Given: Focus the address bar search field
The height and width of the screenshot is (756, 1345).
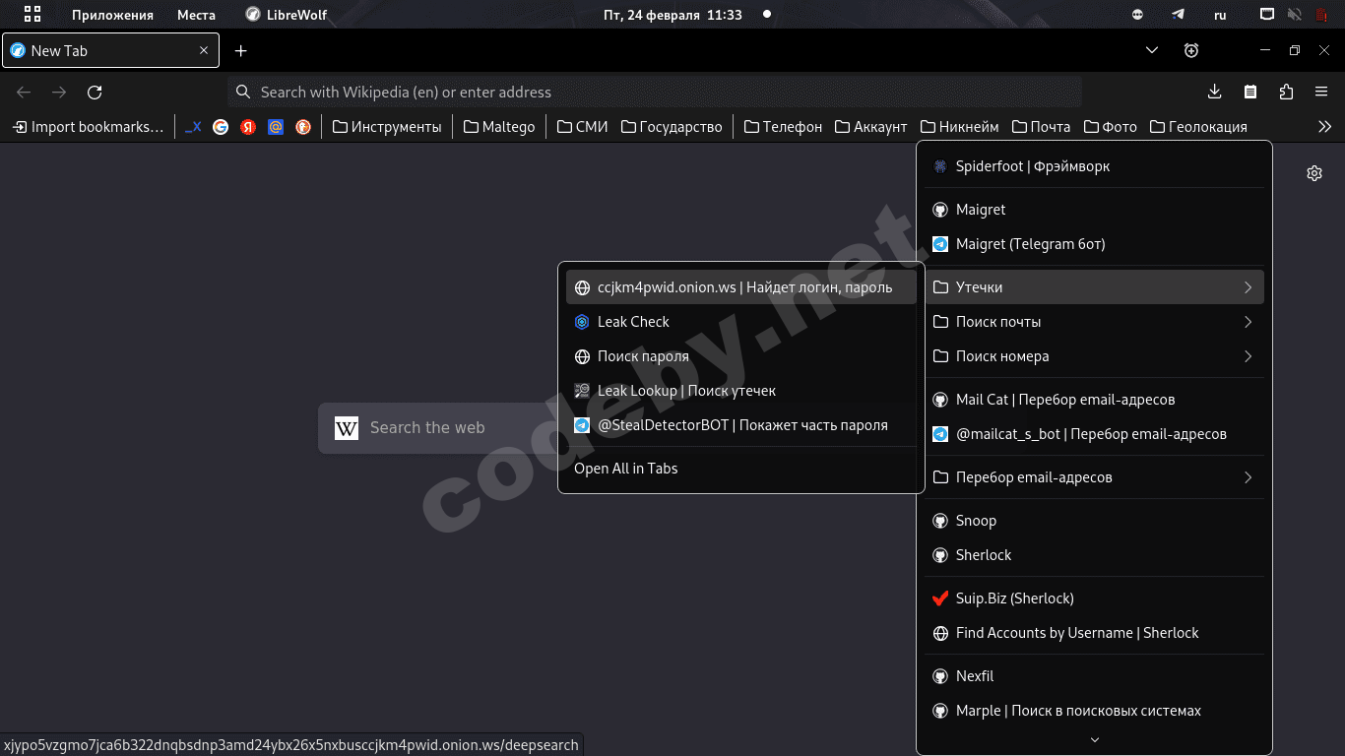Looking at the screenshot, I should point(655,92).
